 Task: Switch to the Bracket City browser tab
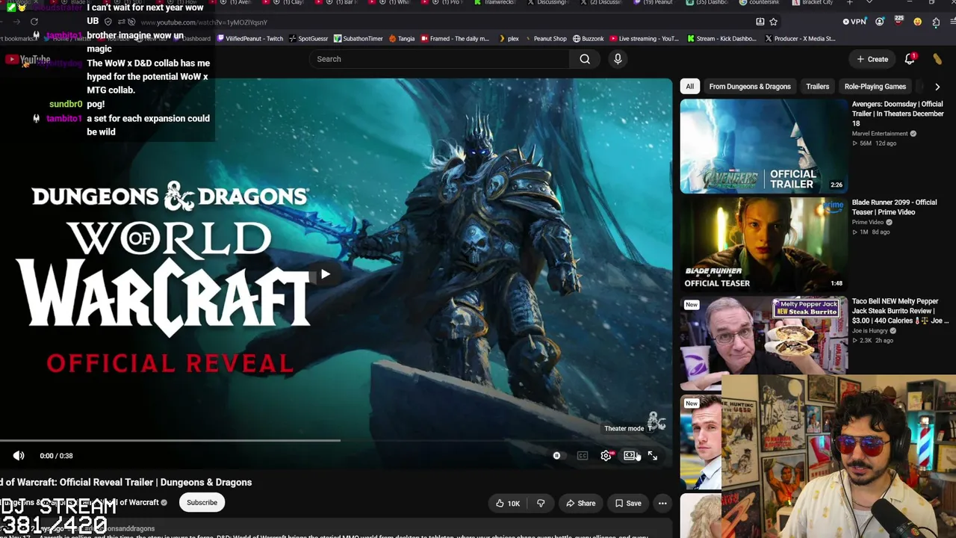[x=813, y=3]
